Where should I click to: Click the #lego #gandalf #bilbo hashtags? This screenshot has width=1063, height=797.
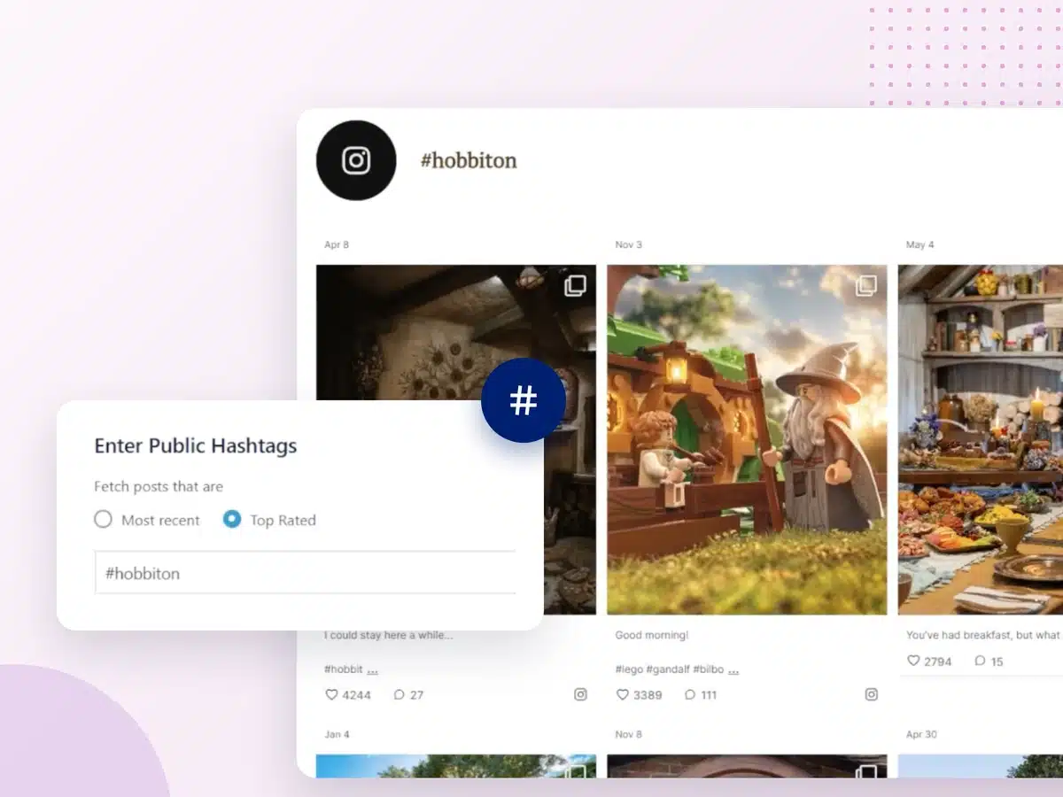(x=669, y=669)
